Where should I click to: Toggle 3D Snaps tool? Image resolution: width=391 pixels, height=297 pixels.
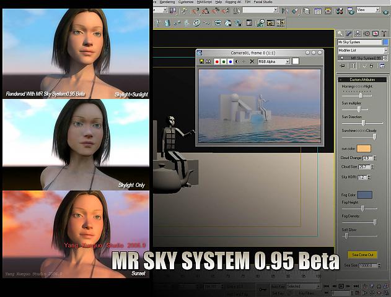tap(195, 11)
